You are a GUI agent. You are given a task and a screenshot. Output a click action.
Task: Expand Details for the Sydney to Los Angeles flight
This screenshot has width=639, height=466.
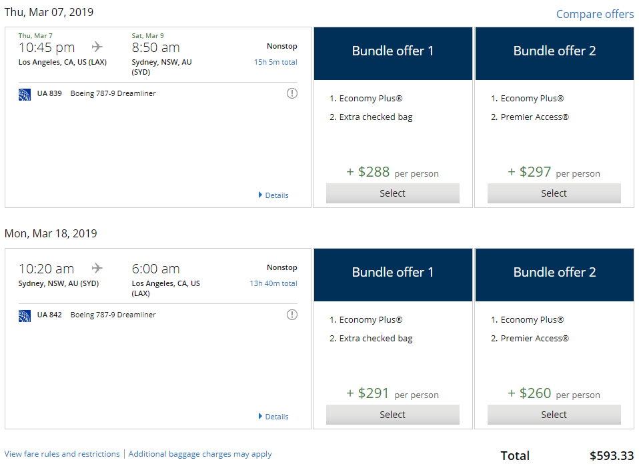[273, 417]
